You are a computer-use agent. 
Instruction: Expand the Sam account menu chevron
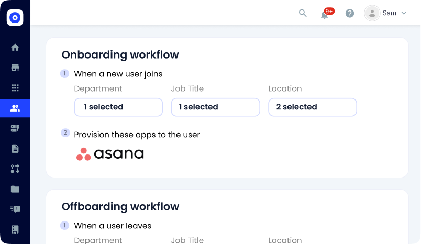tap(404, 13)
